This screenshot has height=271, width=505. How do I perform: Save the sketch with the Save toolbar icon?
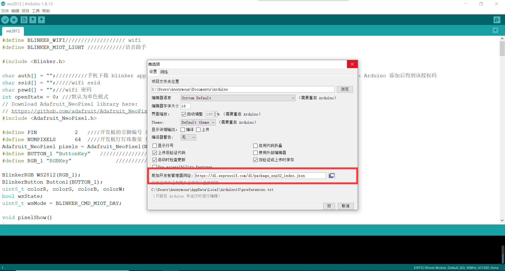(41, 20)
